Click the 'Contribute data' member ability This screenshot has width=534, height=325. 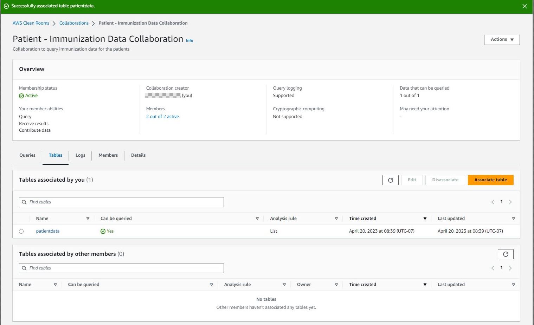click(x=35, y=130)
